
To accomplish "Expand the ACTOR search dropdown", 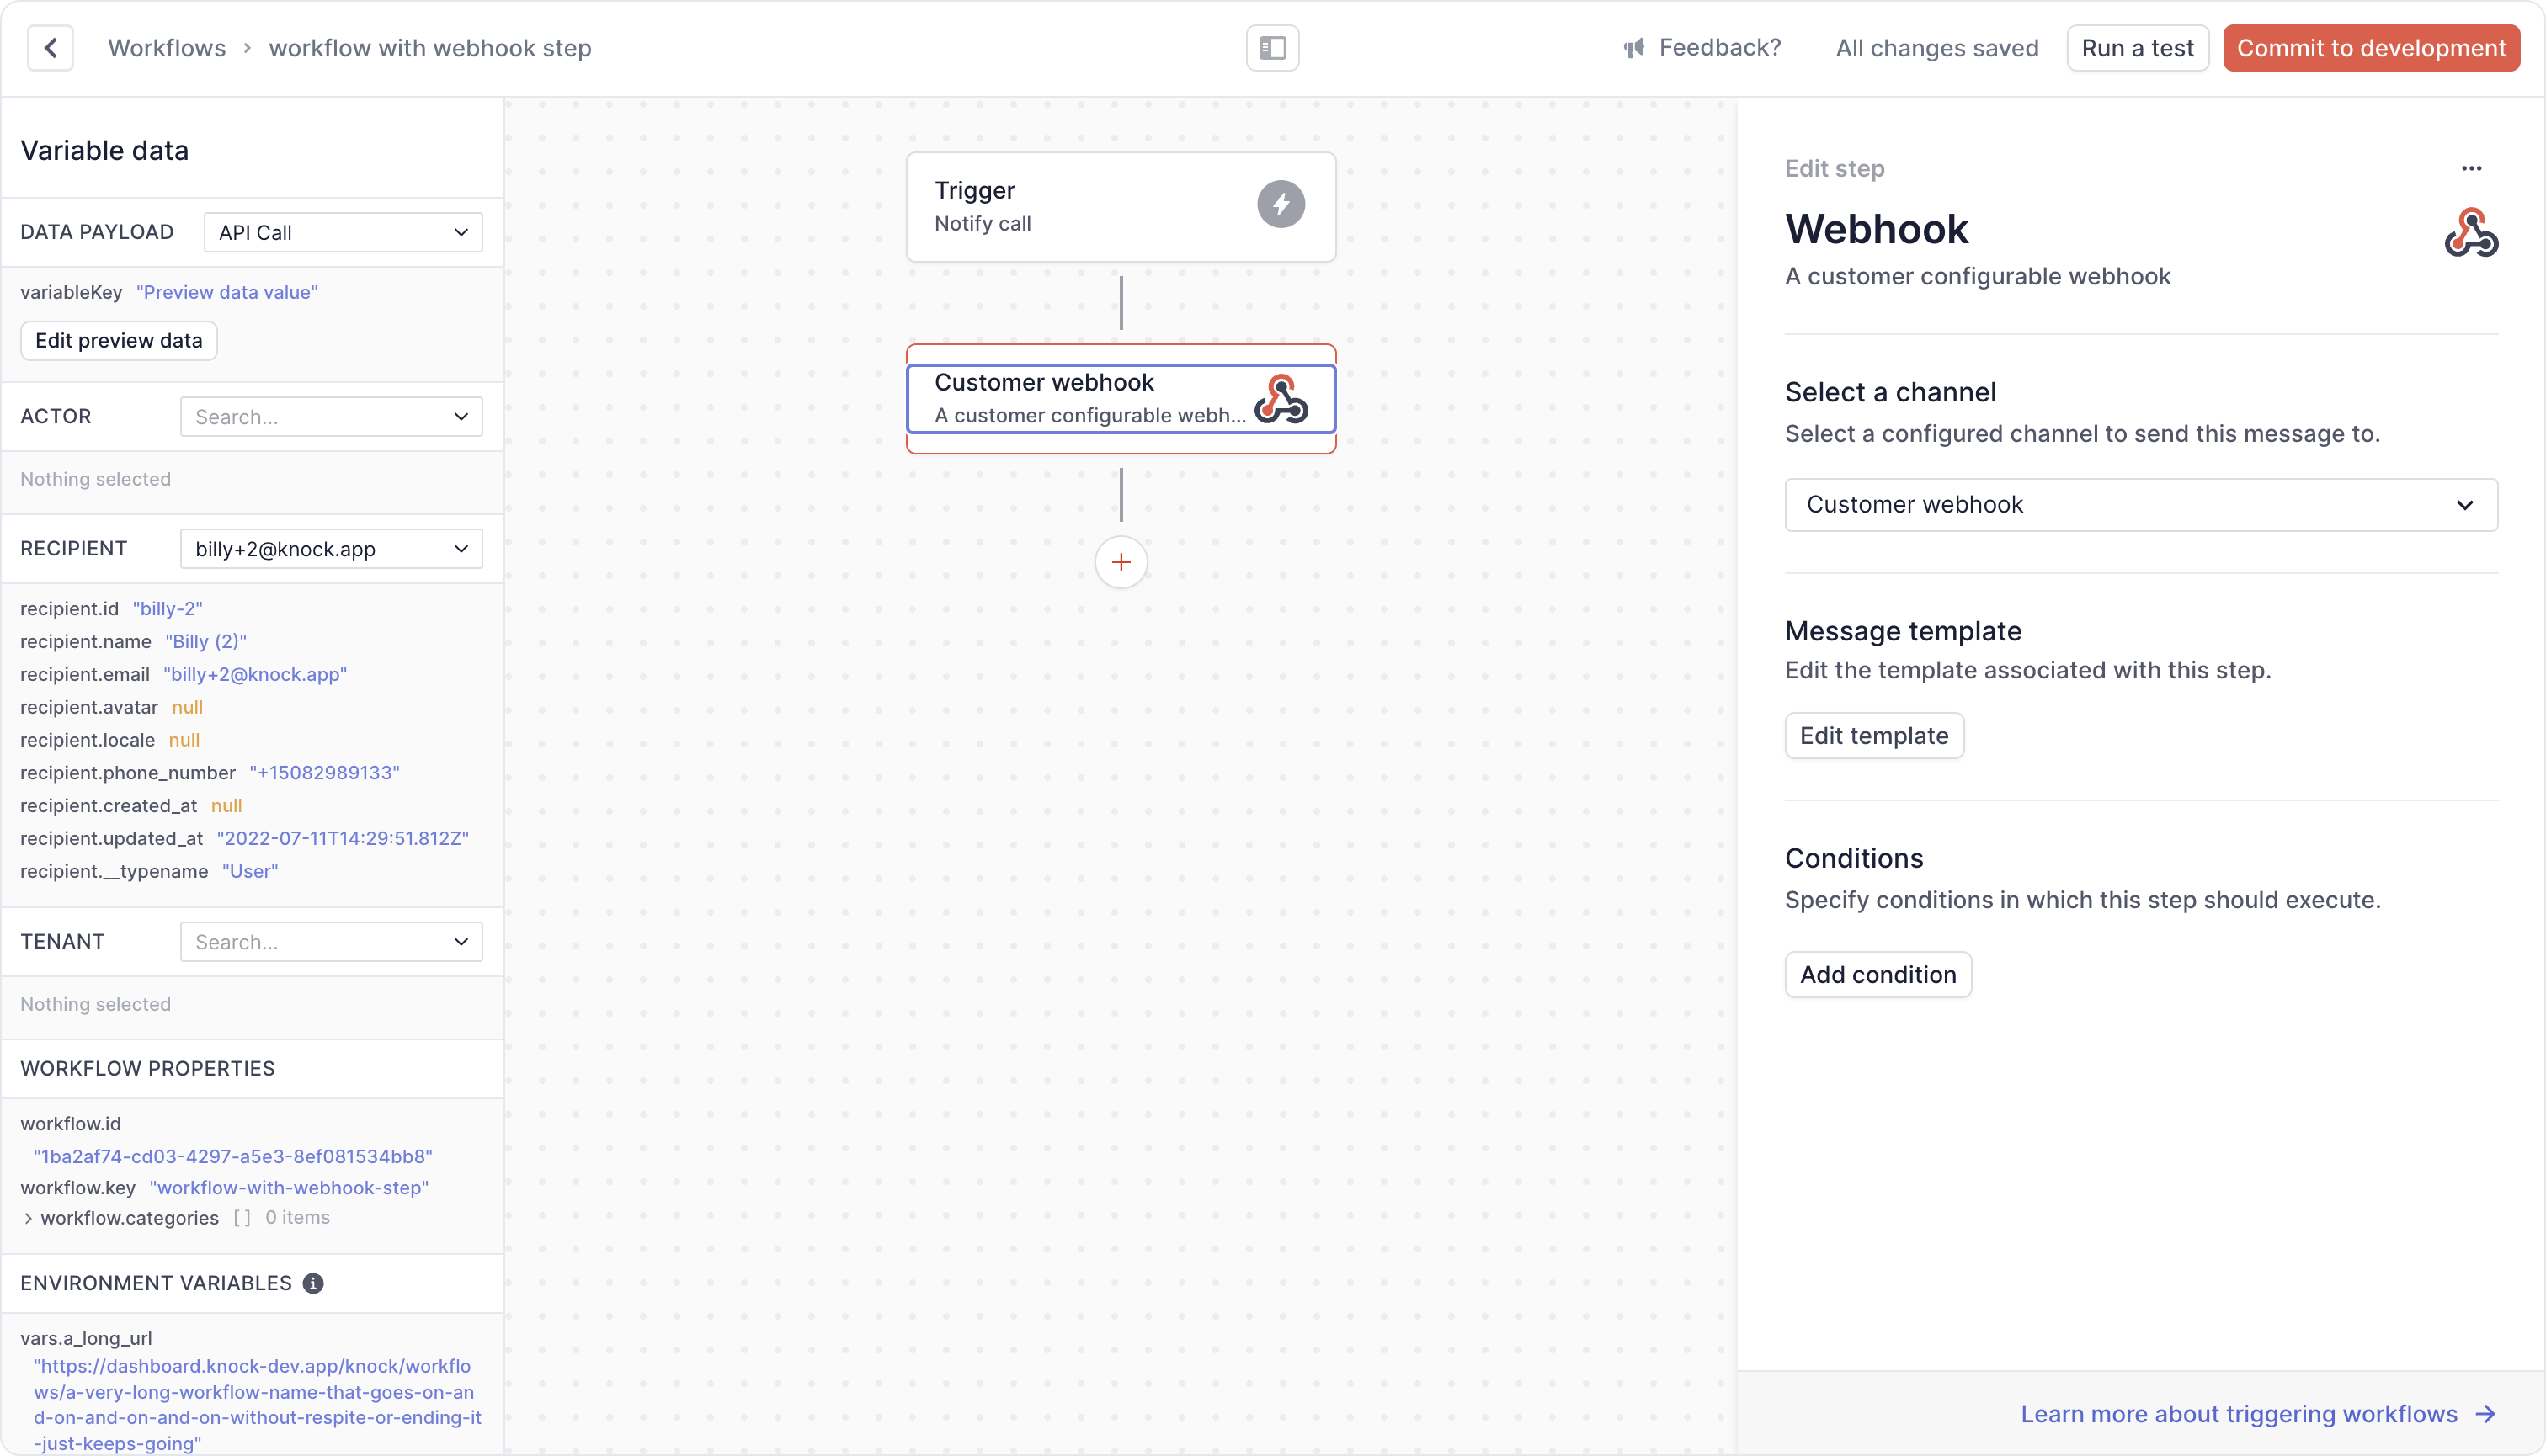I will [x=461, y=416].
